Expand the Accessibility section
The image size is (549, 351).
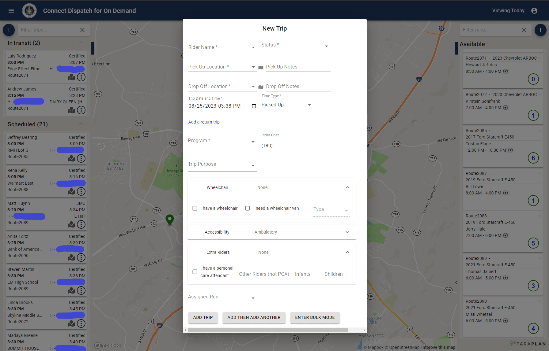point(347,232)
